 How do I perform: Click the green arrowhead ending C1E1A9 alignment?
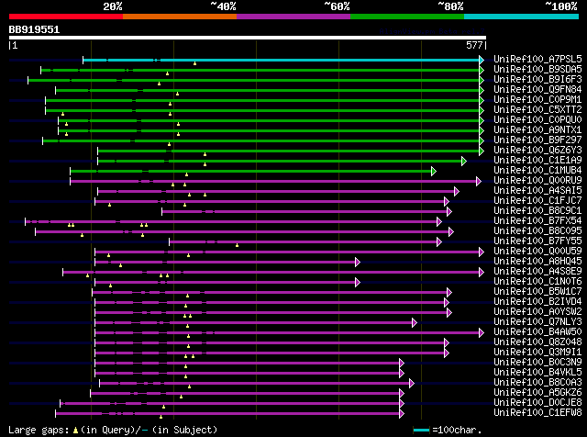coord(464,162)
